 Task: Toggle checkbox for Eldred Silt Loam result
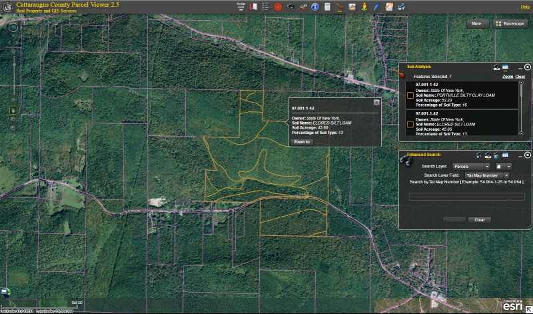point(409,124)
